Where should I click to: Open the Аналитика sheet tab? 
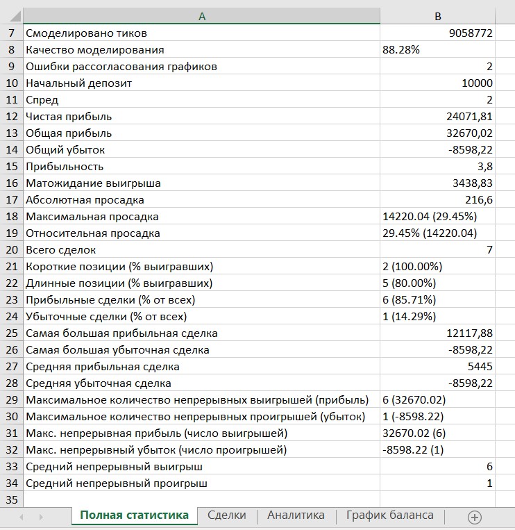pos(296,515)
